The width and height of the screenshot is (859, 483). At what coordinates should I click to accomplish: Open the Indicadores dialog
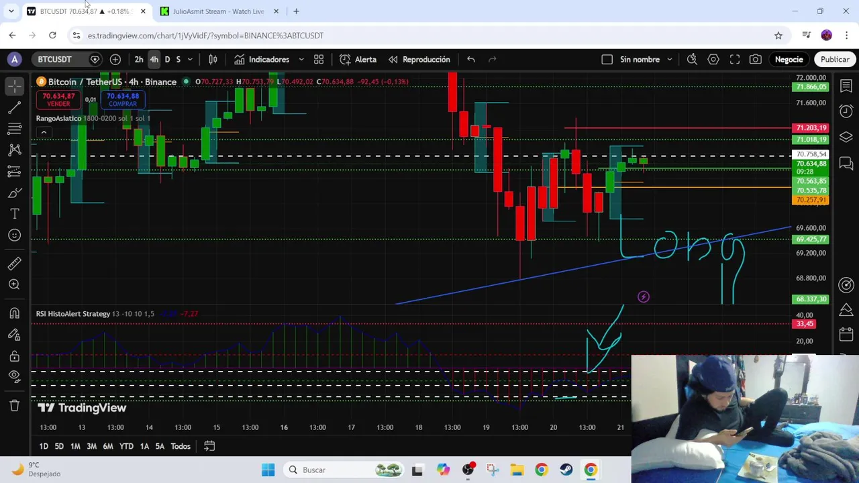point(262,60)
